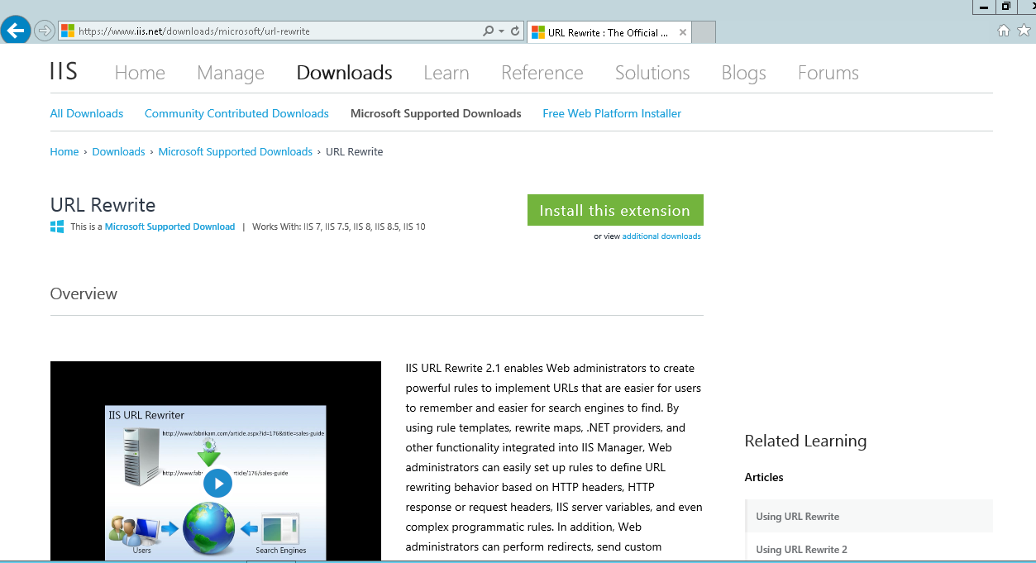Open a new blank tab
This screenshot has height=563, width=1036.
[703, 32]
